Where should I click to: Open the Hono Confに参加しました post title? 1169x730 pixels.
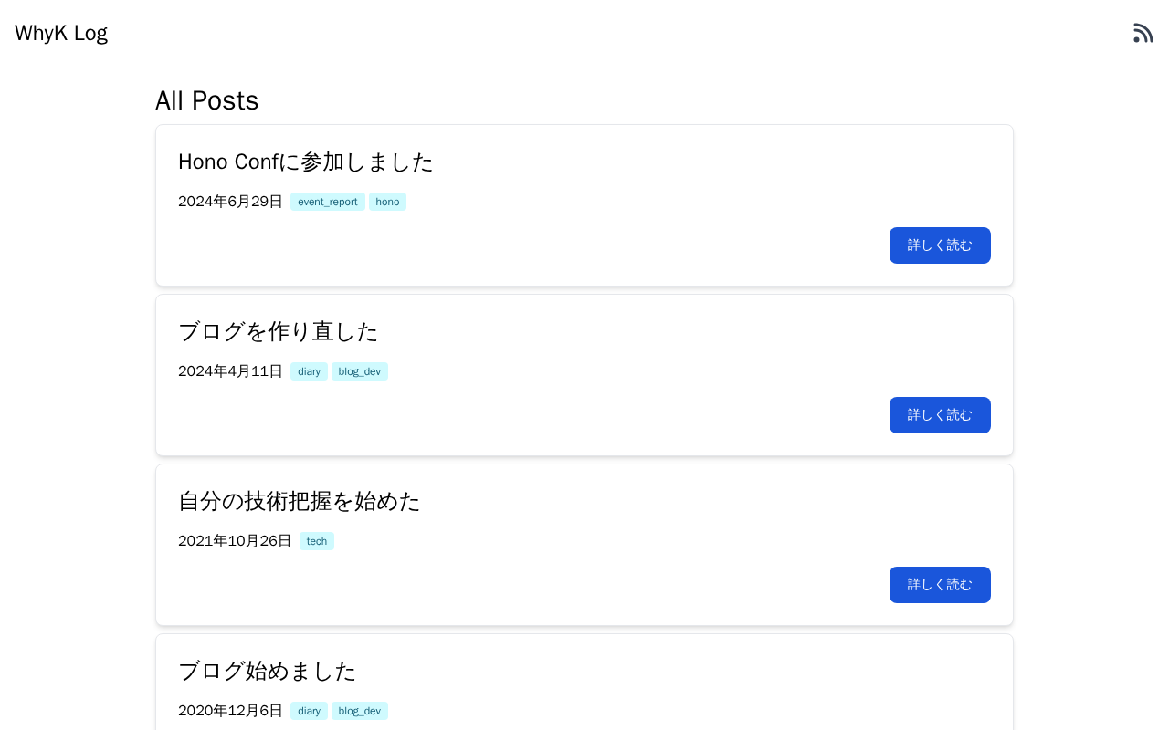pos(305,162)
